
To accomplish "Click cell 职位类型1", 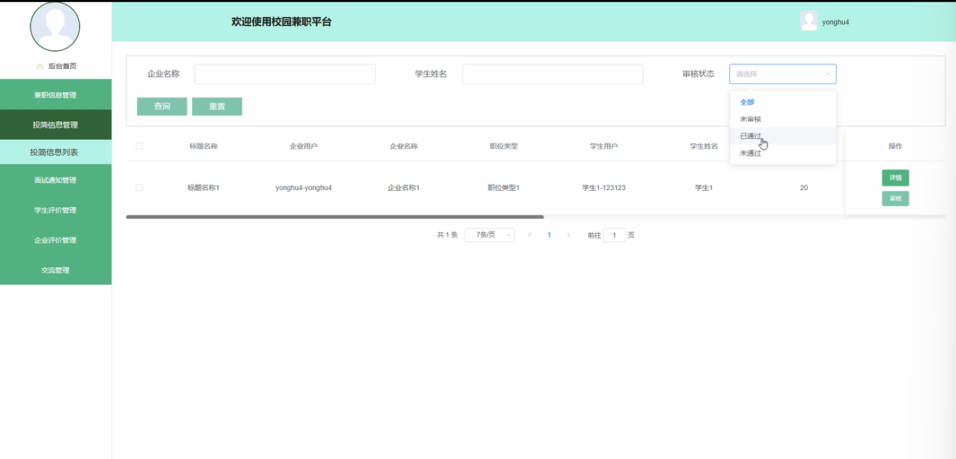I will 503,188.
